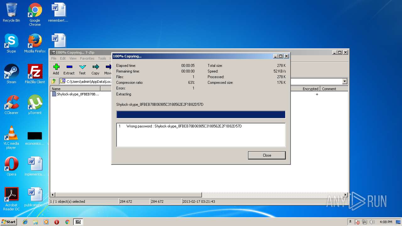This screenshot has height=226, width=402.
Task: Open Internet Explorer from the taskbar
Action: point(25,222)
